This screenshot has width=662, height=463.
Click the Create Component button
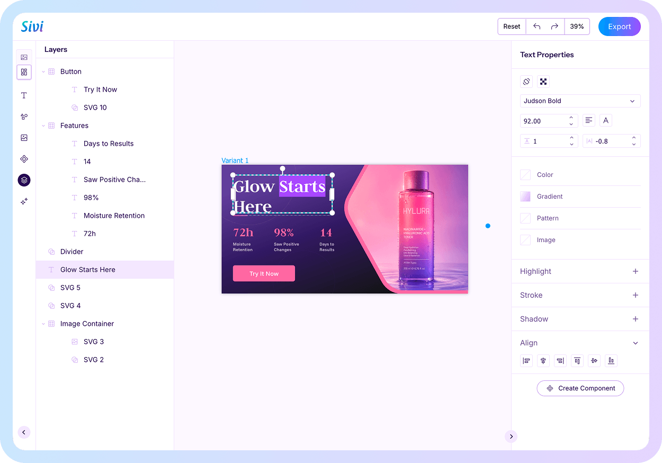point(580,388)
